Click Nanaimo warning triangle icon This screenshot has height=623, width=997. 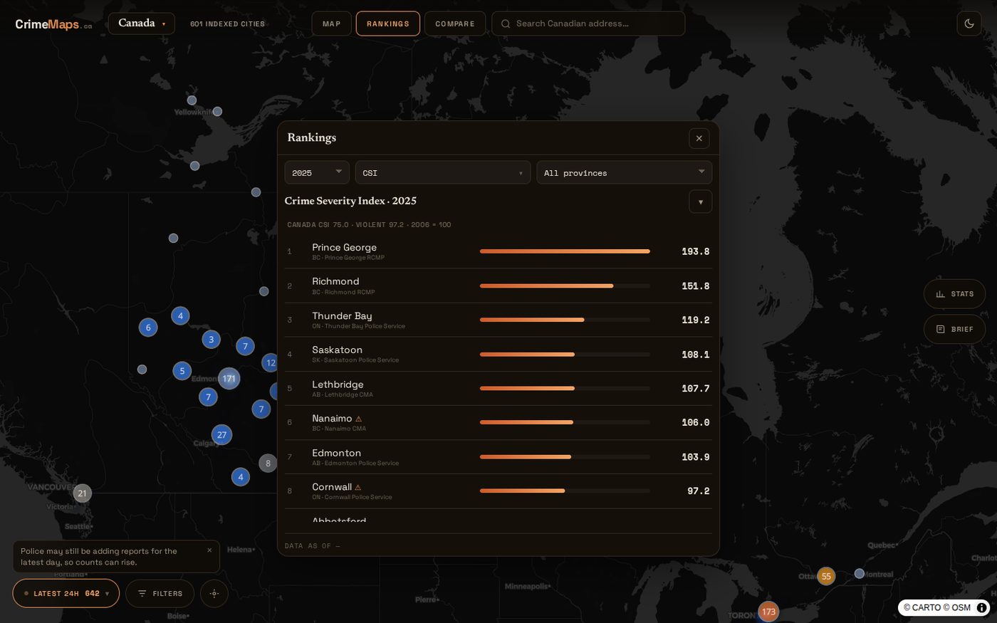click(x=358, y=419)
